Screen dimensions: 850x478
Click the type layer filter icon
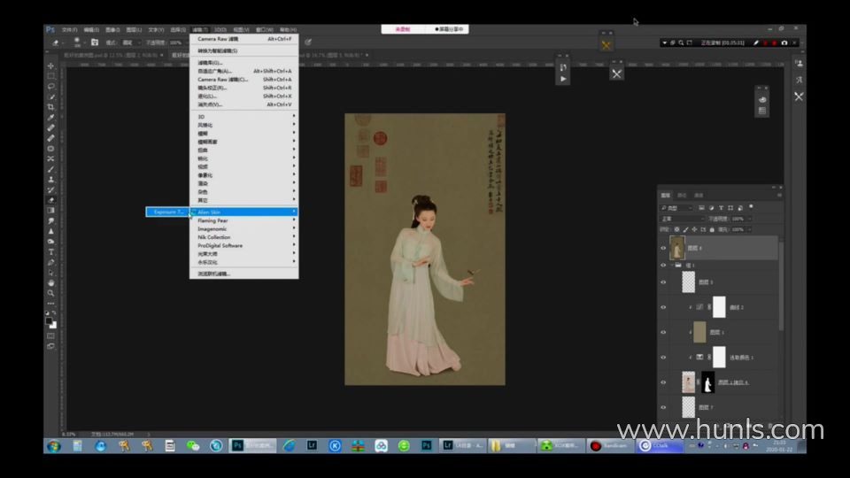point(721,207)
